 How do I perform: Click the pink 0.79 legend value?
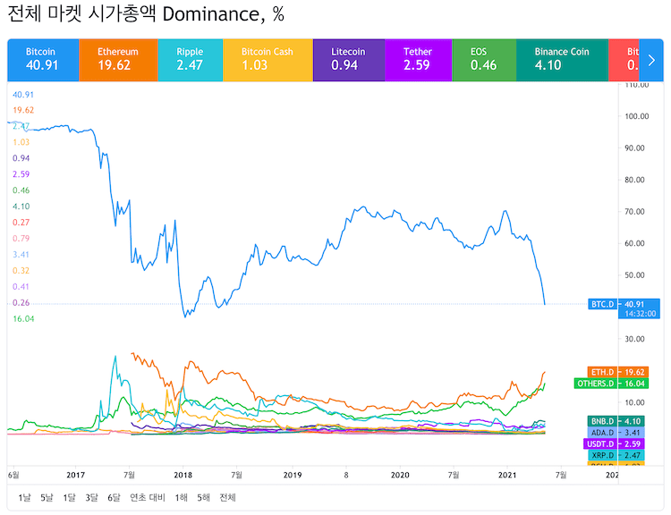(21, 239)
